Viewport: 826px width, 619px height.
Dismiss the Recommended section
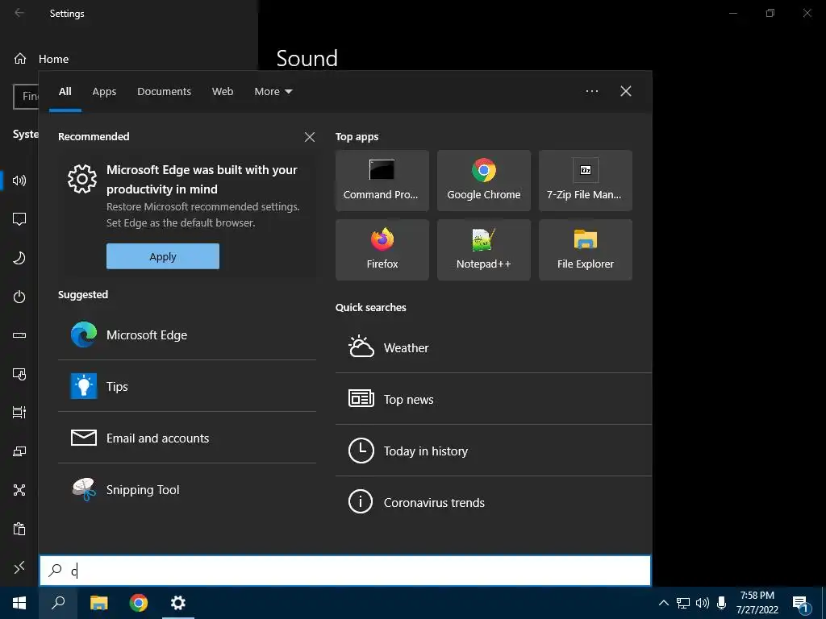click(310, 137)
